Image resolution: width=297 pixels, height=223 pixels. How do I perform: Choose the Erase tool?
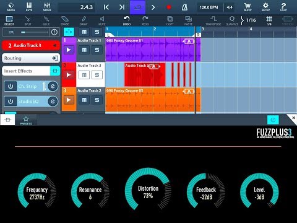pyautogui.click(x=65, y=20)
